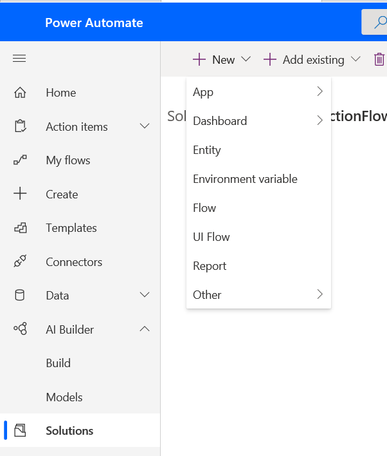The image size is (387, 456).
Task: Click the Data label in the sidebar
Action: (x=57, y=296)
